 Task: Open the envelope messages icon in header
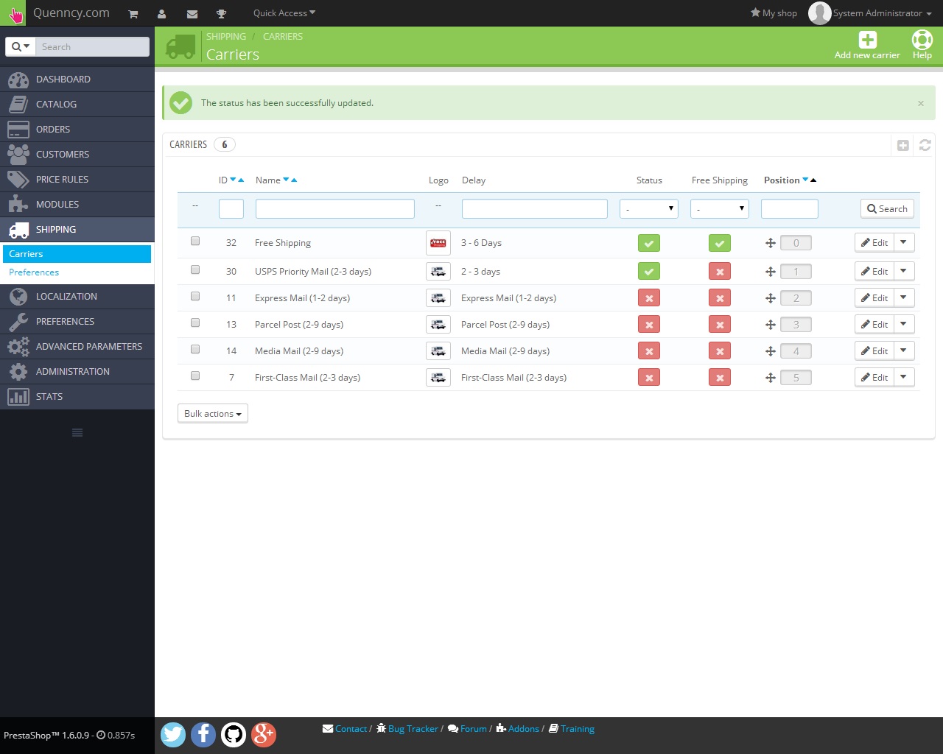(192, 14)
